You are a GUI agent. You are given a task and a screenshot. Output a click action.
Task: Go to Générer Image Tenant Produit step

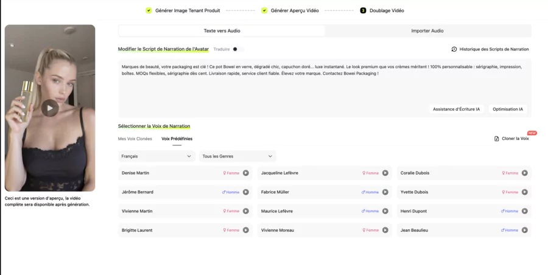point(188,10)
